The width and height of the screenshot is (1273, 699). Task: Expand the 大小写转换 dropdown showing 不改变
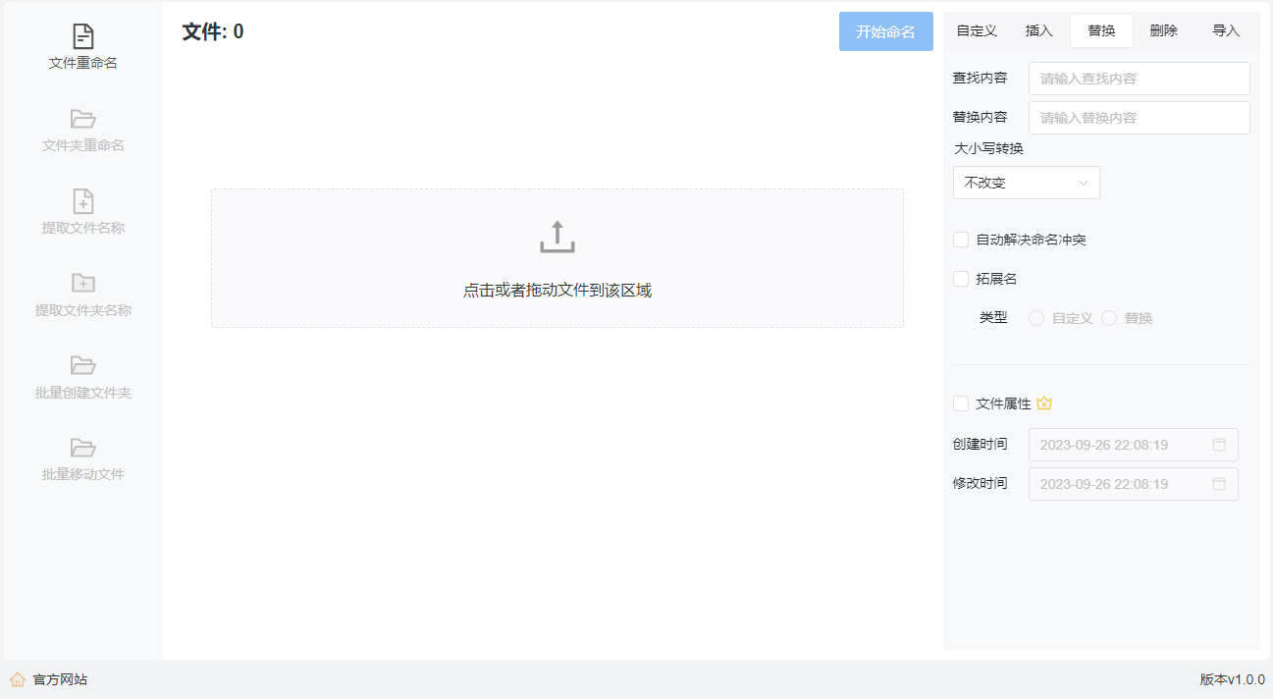(1026, 183)
